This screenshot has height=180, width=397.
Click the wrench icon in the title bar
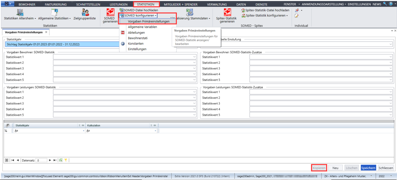coord(385,4)
